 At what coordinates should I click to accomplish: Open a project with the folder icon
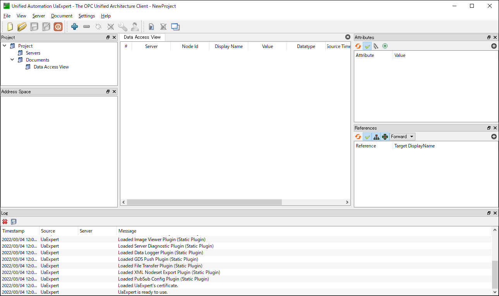pos(22,27)
